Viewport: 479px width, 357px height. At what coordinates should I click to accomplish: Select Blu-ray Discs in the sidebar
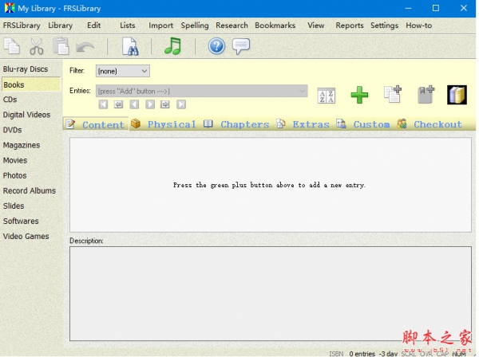click(26, 69)
